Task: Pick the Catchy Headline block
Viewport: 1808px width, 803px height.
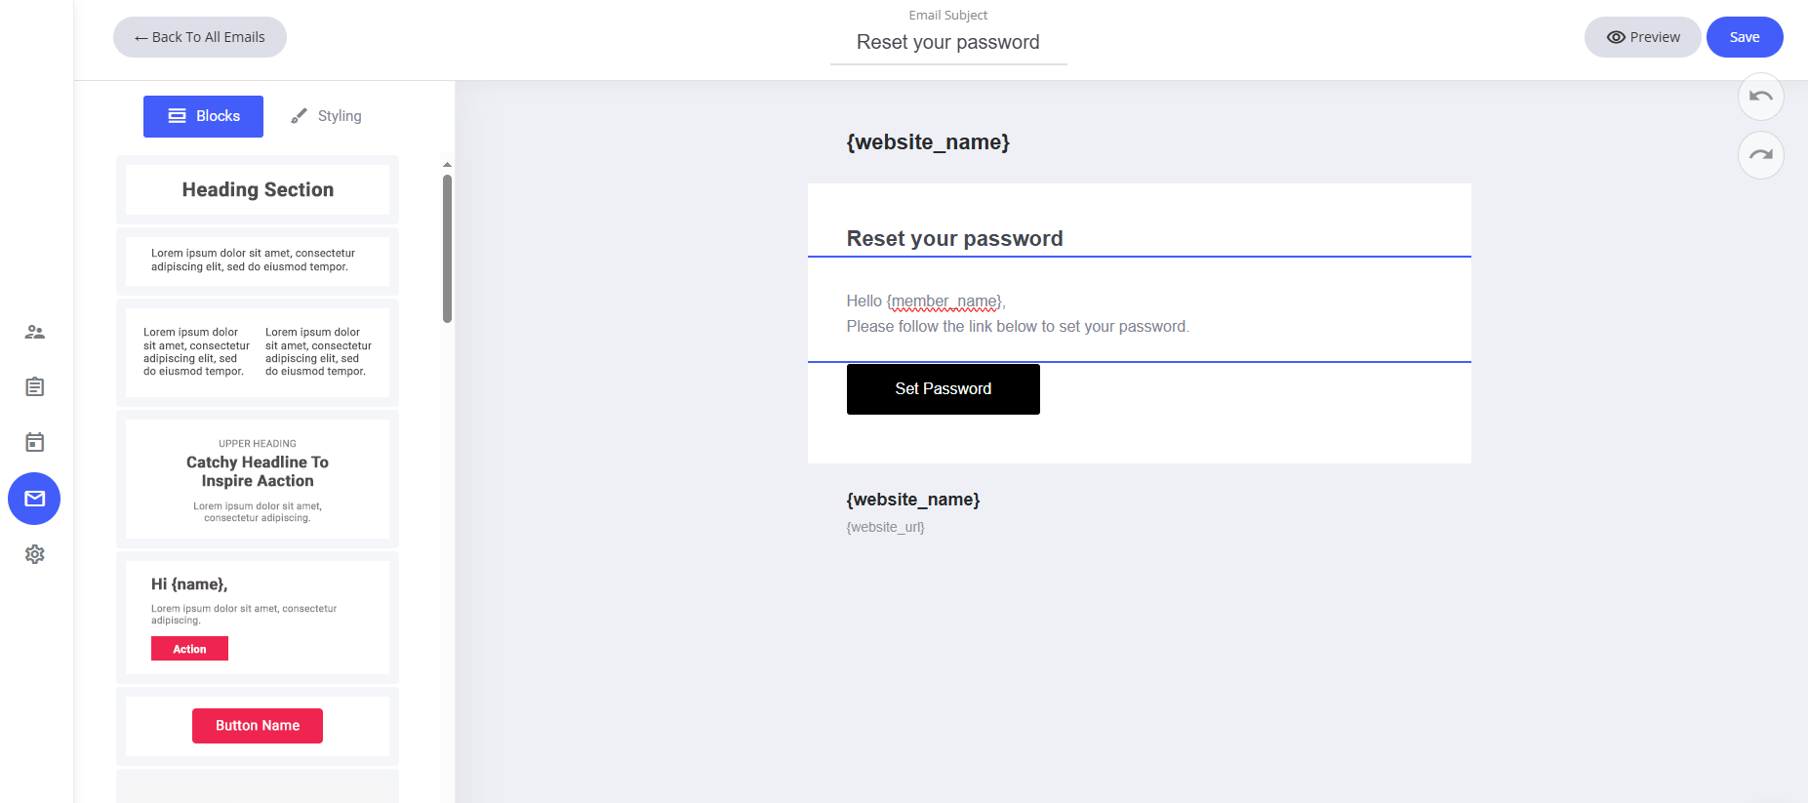Action: 258,478
